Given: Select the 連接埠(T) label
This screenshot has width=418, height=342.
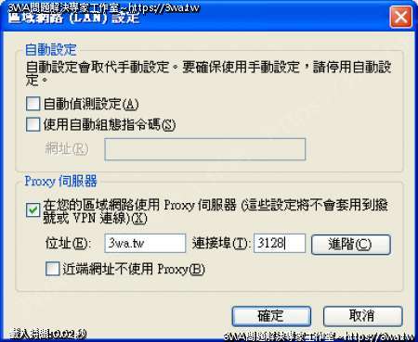Looking at the screenshot, I should [221, 244].
